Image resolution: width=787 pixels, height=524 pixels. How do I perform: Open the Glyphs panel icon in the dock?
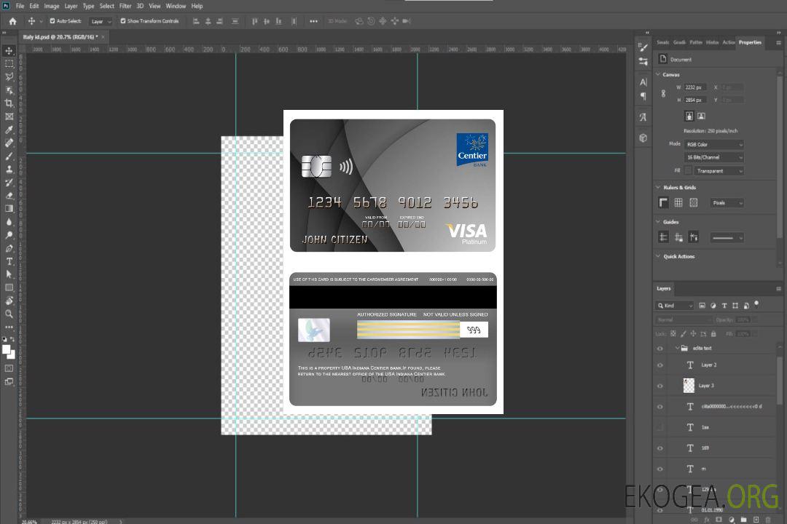[643, 117]
